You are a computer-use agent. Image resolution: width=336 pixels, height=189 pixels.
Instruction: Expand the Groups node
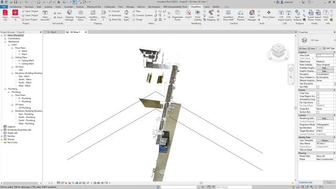[x=2, y=139]
